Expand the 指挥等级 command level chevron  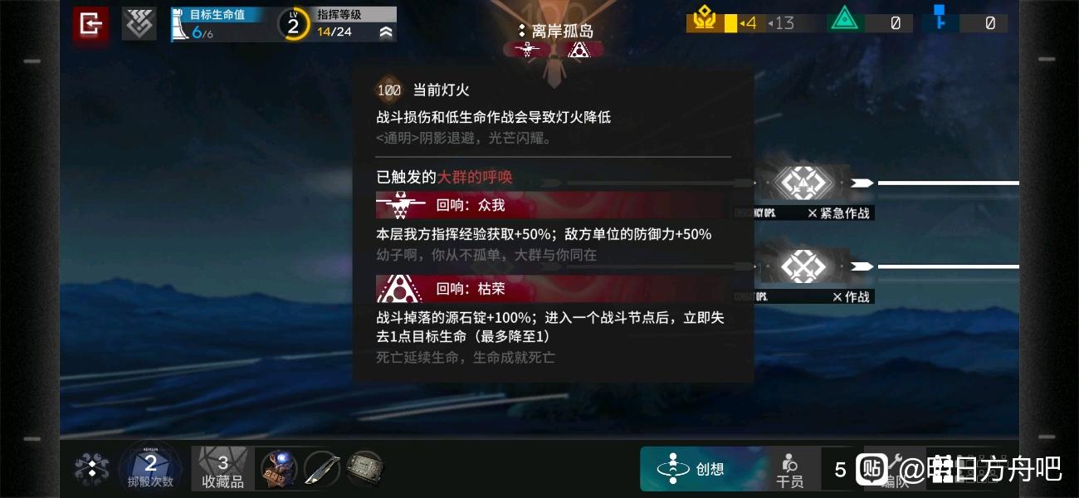(x=386, y=32)
